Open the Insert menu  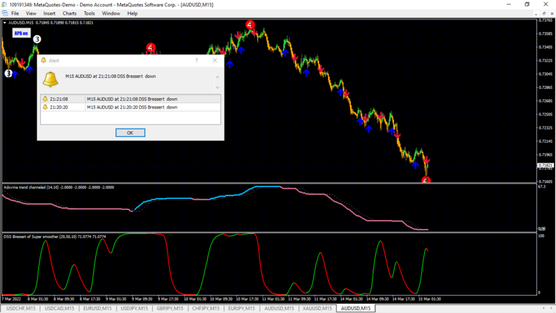pyautogui.click(x=49, y=13)
